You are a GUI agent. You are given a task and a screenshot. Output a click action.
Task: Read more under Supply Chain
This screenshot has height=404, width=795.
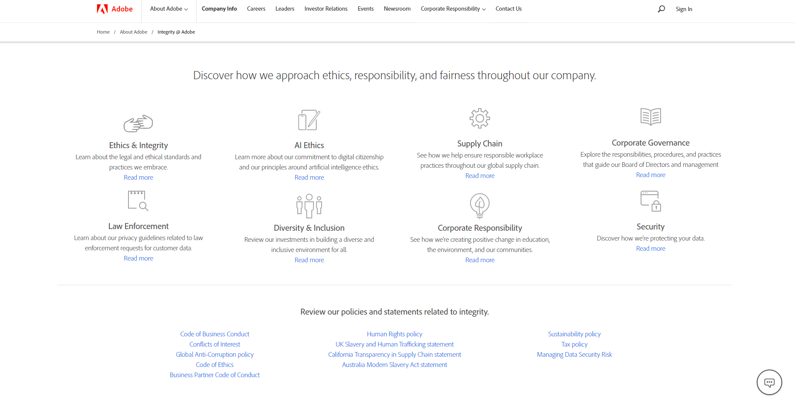(x=480, y=176)
